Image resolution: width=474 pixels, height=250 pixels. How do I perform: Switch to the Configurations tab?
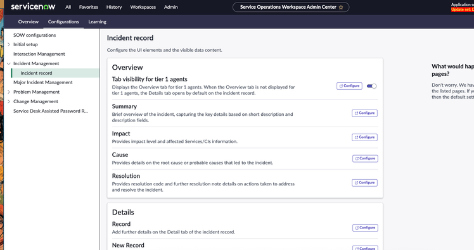click(x=63, y=22)
